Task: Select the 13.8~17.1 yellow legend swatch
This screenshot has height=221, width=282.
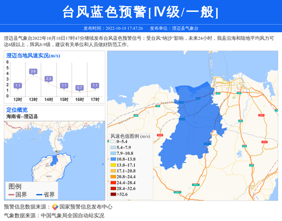Action: pyautogui.click(x=113, y=165)
